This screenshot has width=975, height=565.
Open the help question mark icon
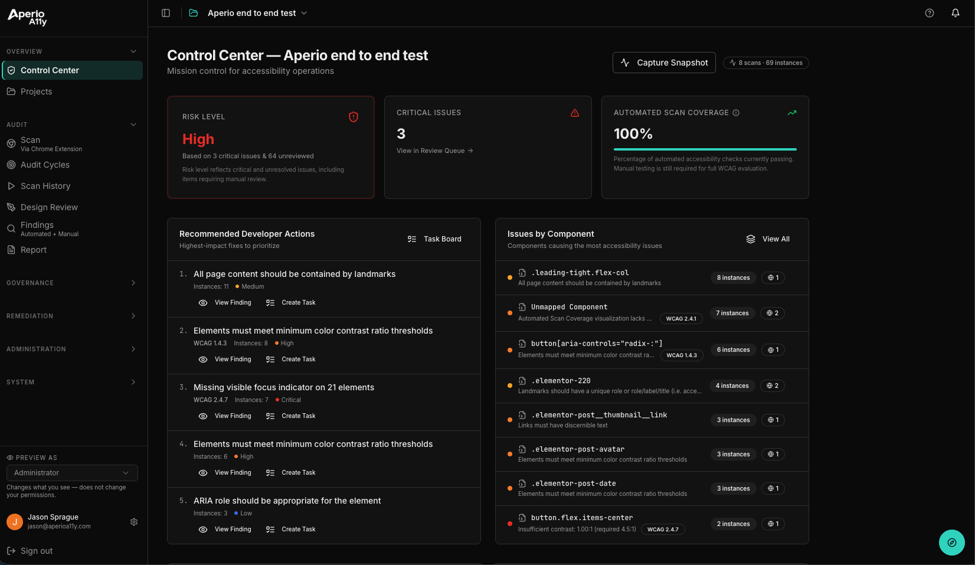(x=930, y=13)
